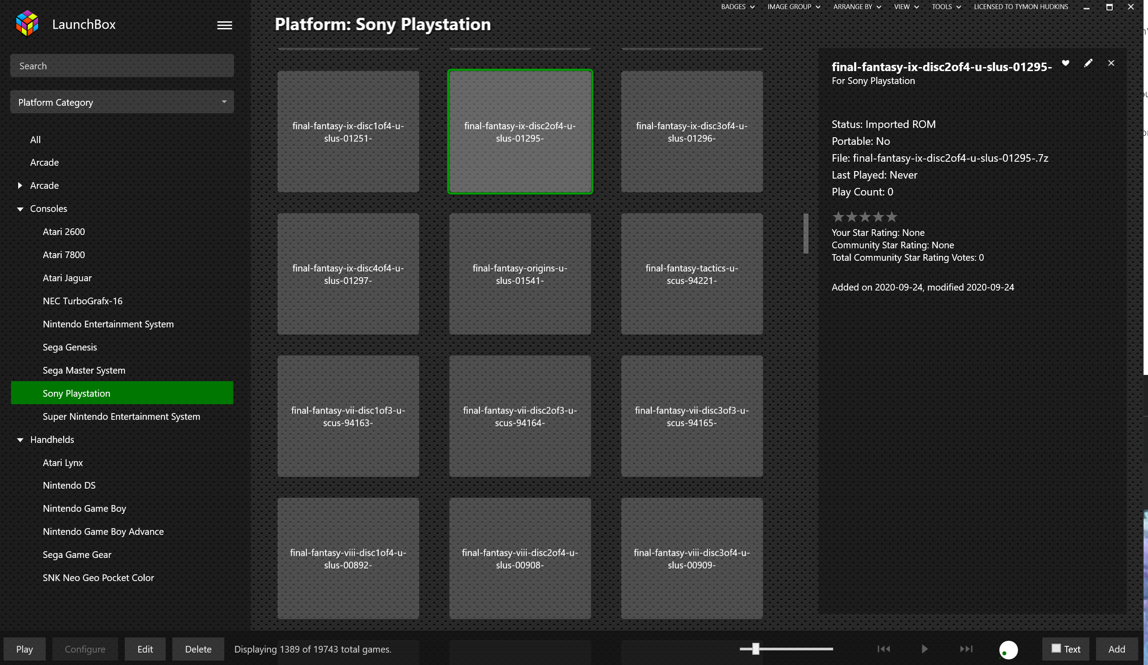Select the NEC TurboGrafx-16 platform
Screen dimensions: 1148x665
(83, 301)
